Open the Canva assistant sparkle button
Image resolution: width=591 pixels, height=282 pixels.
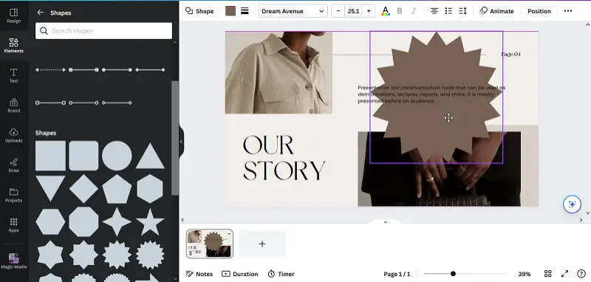(572, 204)
